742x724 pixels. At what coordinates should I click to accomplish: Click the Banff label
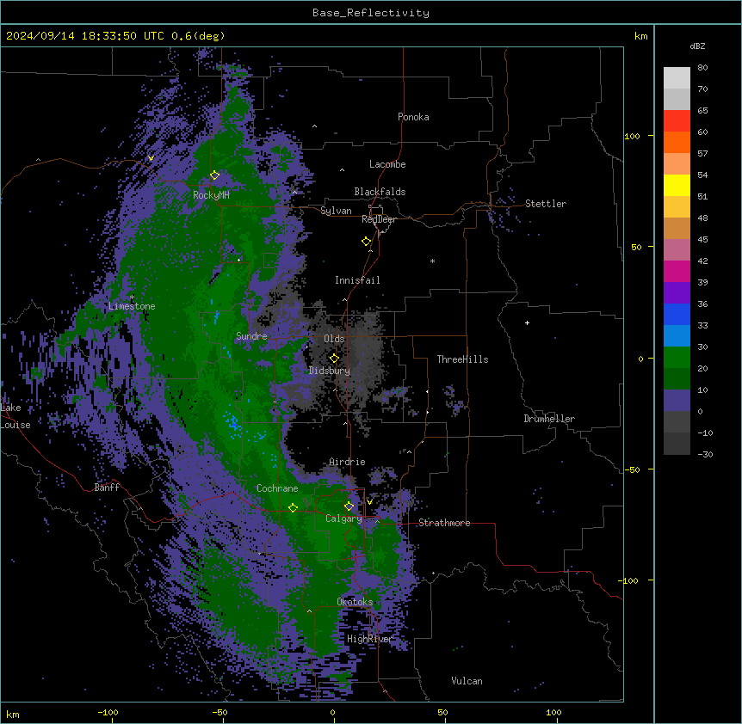point(107,488)
